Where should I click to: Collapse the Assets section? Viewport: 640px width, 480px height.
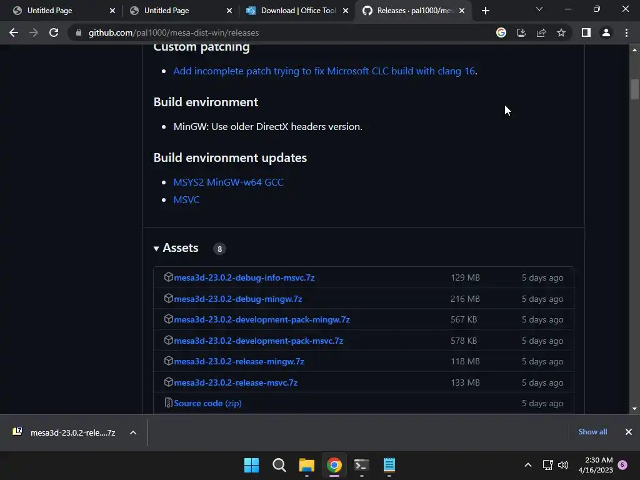(176, 248)
